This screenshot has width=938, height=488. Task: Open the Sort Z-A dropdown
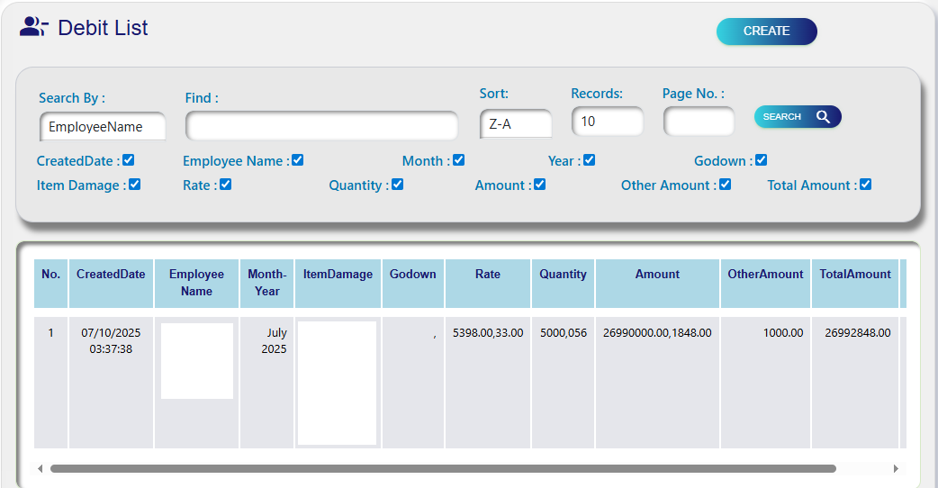[516, 124]
